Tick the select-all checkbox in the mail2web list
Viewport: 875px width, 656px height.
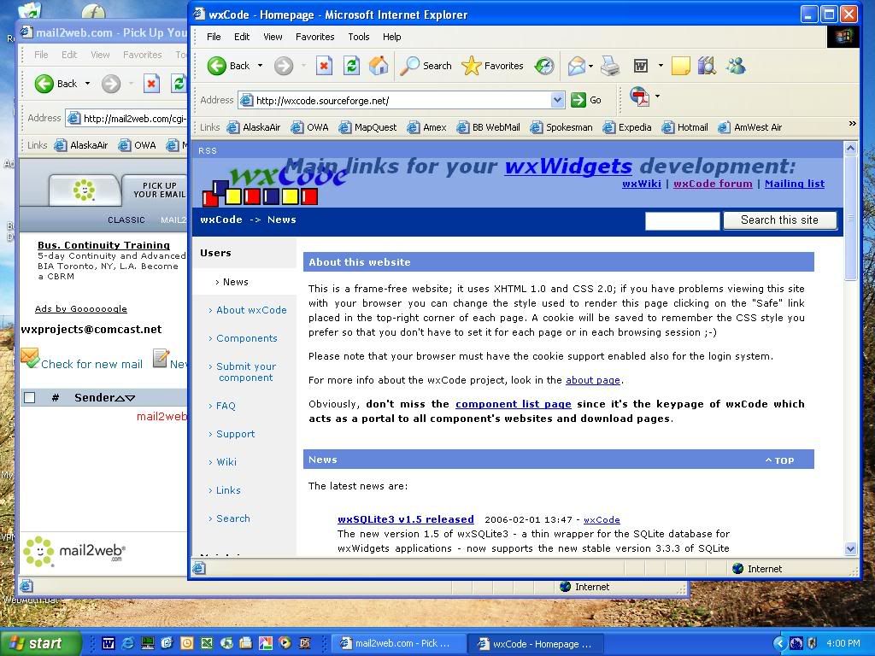(30, 397)
